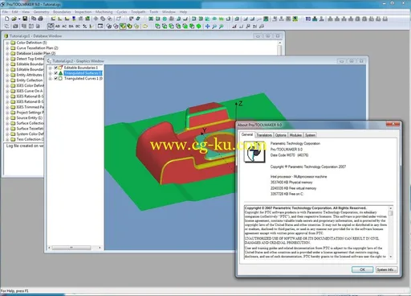
Task: Toggle the Triangulated Surfaces 1 checkbox
Action: pos(55,73)
